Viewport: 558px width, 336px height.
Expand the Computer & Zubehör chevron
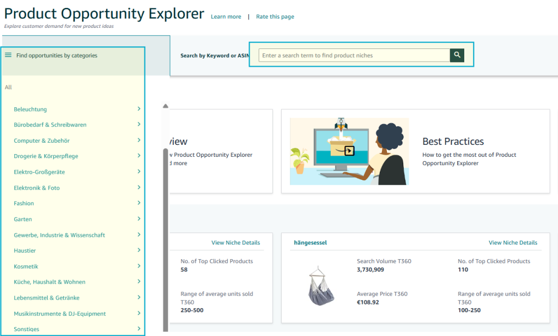click(x=139, y=140)
